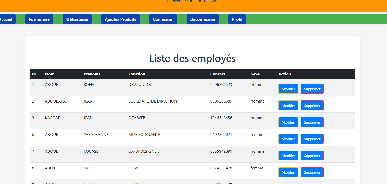Screen dimensions: 387x184
Task: Click Modifier for ABOUE KOFFI
Action: 288,89
